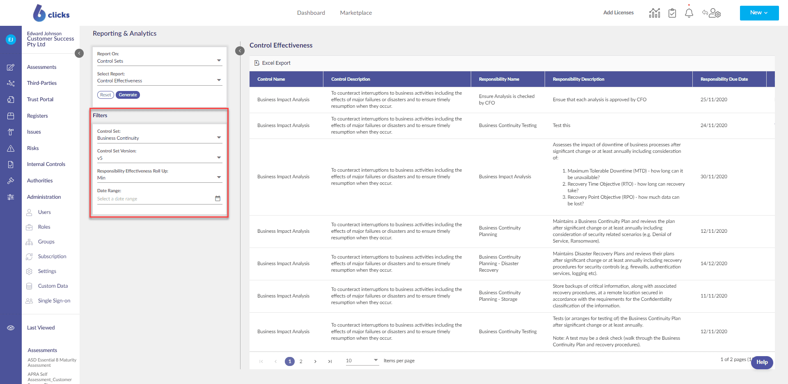Image resolution: width=788 pixels, height=384 pixels.
Task: Open the items per page dropdown
Action: coord(375,360)
